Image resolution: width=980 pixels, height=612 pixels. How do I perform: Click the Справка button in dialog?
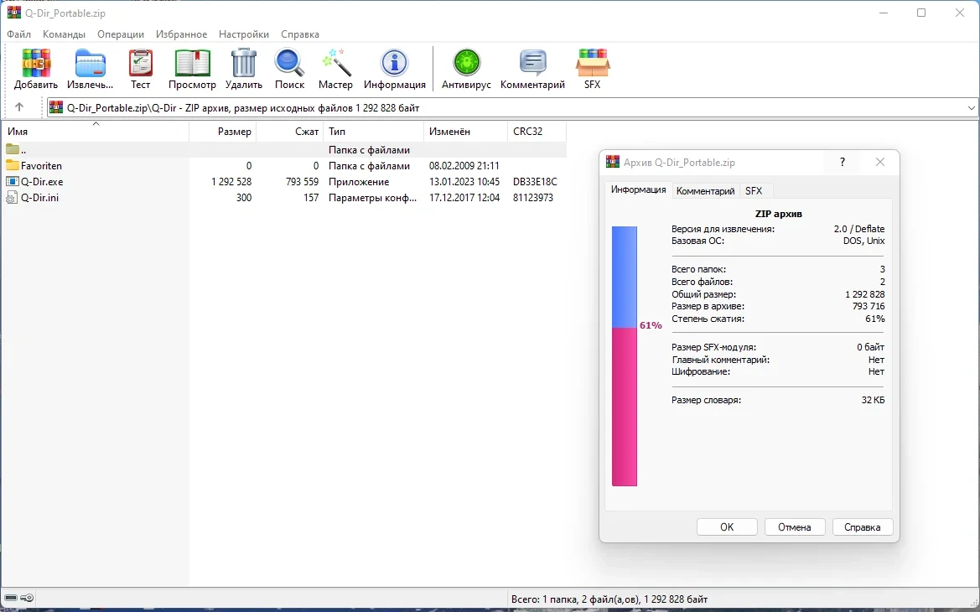pyautogui.click(x=863, y=527)
